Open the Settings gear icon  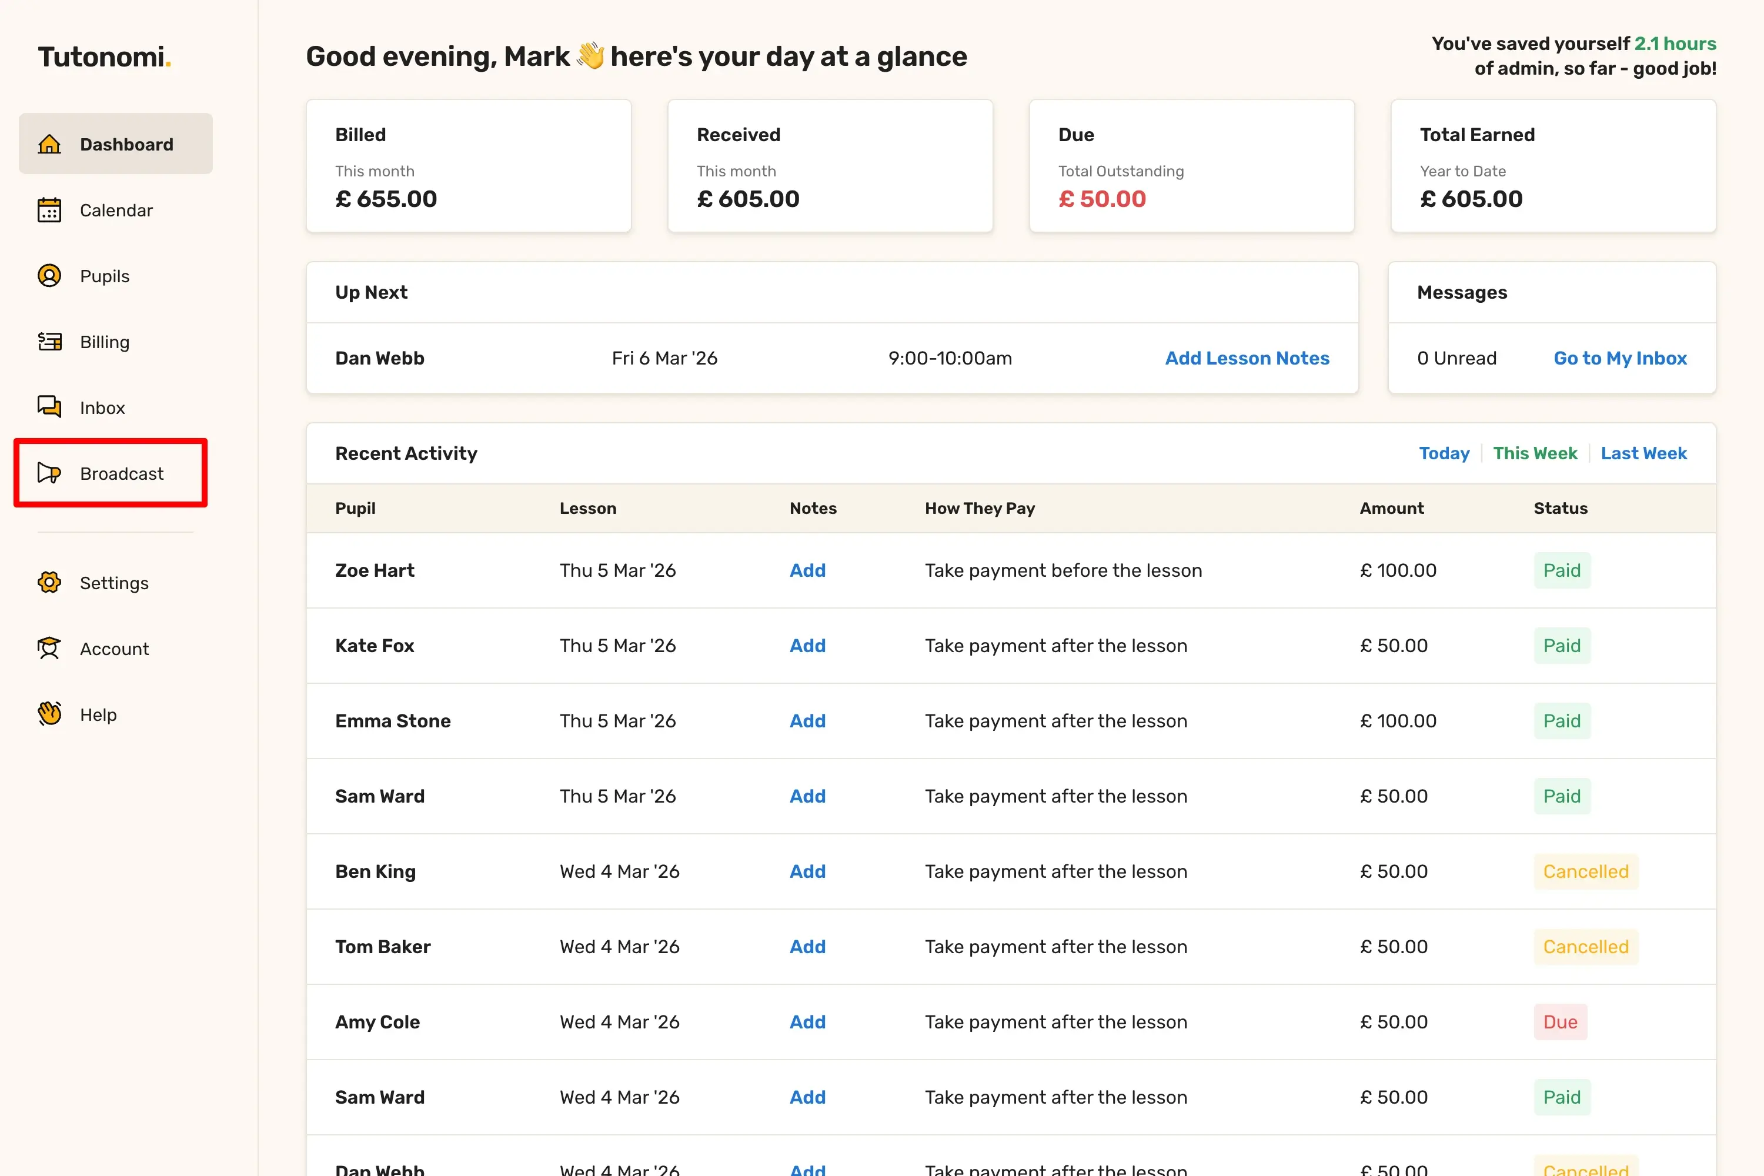tap(49, 583)
